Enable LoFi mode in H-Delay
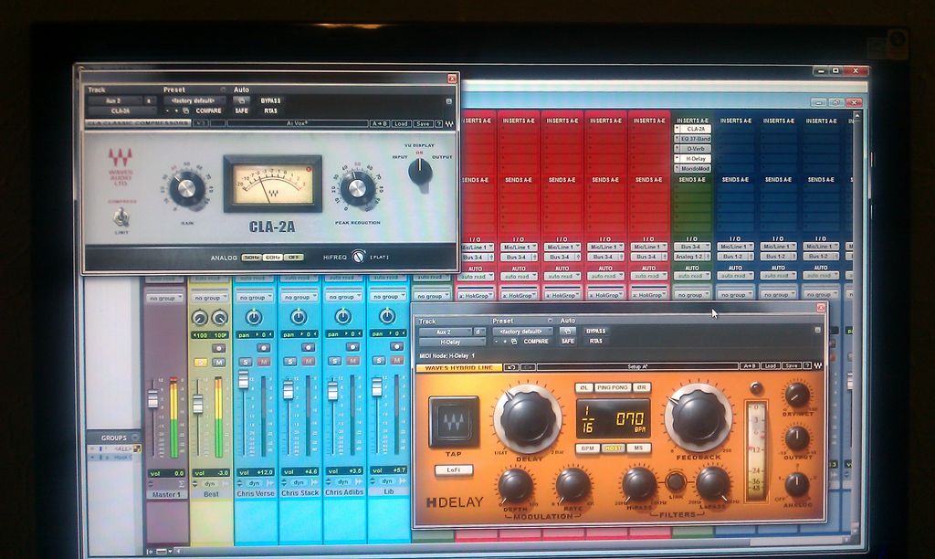 pyautogui.click(x=453, y=470)
